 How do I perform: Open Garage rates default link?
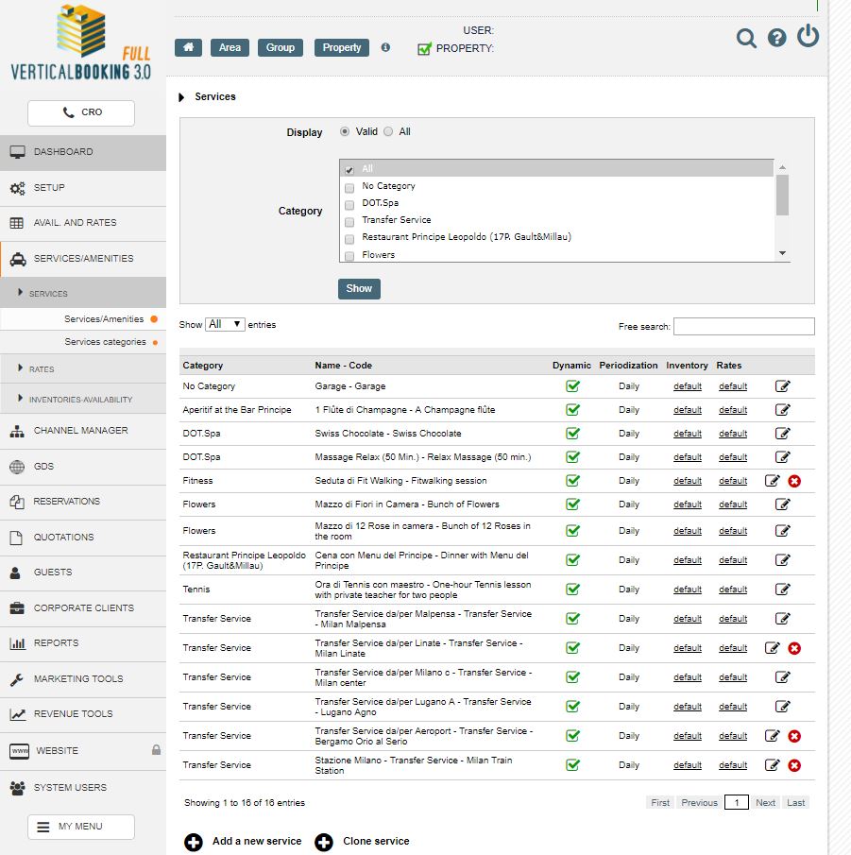pyautogui.click(x=733, y=386)
